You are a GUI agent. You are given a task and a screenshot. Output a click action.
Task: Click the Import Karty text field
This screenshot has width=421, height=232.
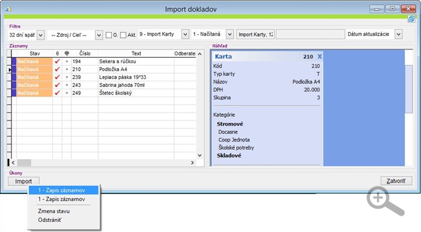click(x=255, y=34)
